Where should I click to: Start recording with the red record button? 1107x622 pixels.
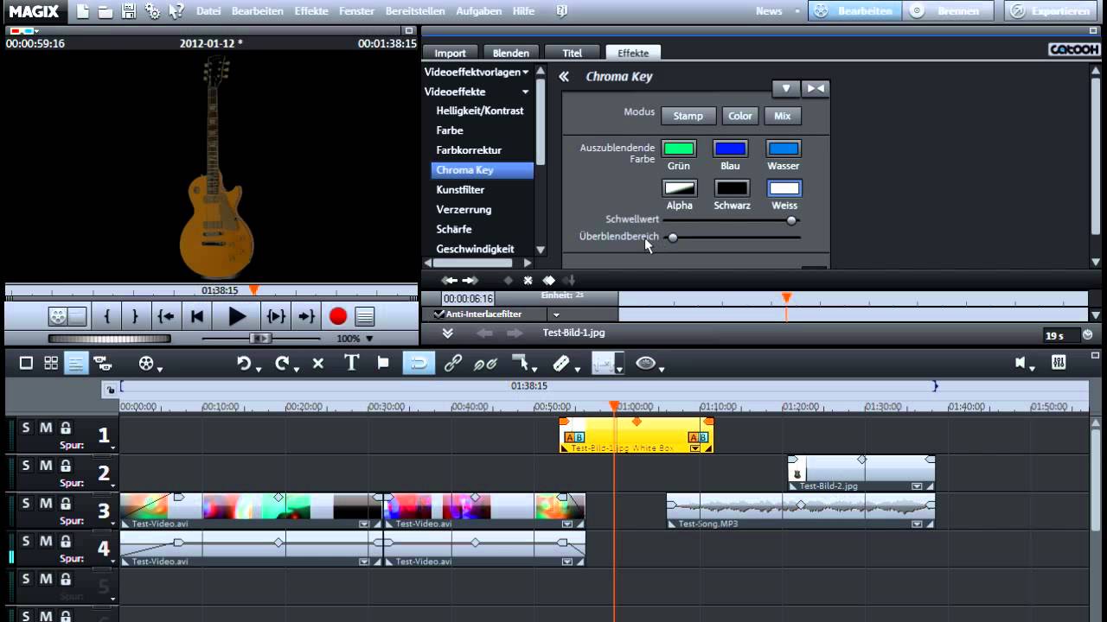click(x=337, y=317)
